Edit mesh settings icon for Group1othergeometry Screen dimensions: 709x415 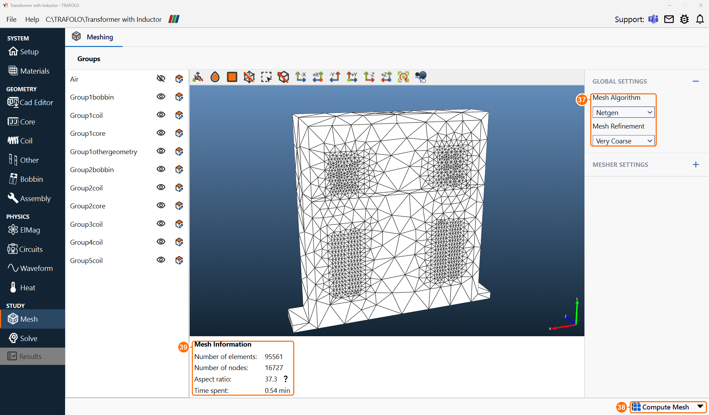coord(179,151)
